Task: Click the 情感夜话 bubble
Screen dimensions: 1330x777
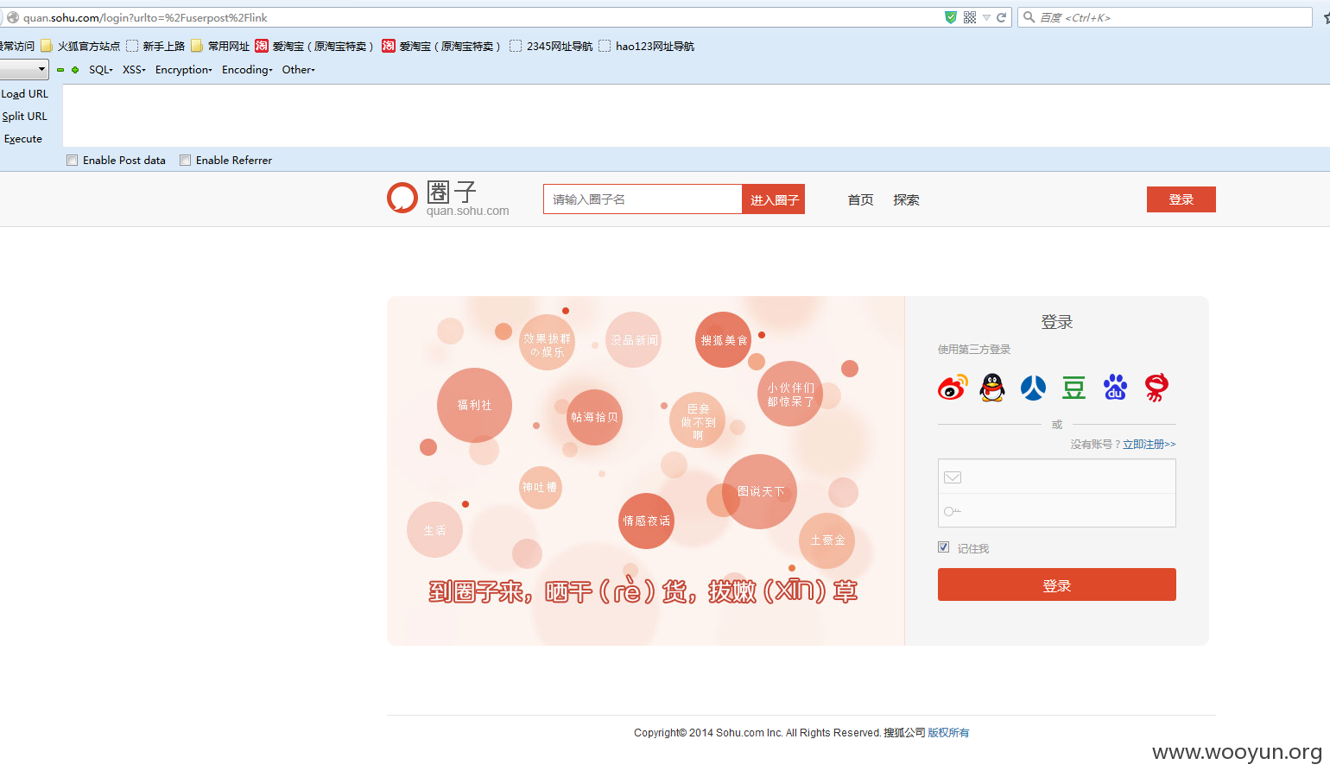Action: click(x=646, y=521)
